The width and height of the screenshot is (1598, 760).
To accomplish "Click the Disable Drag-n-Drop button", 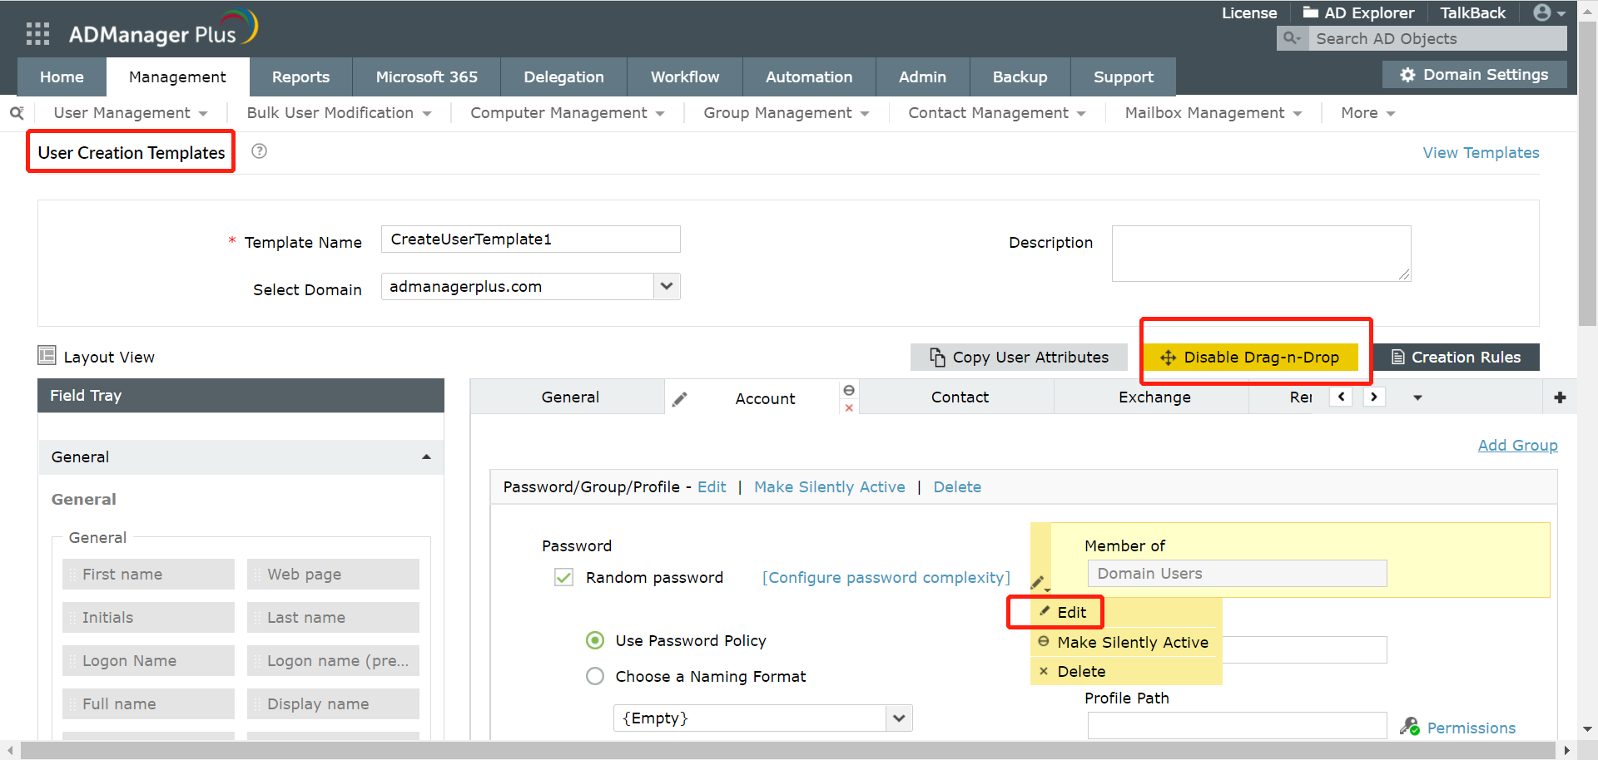I will (x=1250, y=357).
